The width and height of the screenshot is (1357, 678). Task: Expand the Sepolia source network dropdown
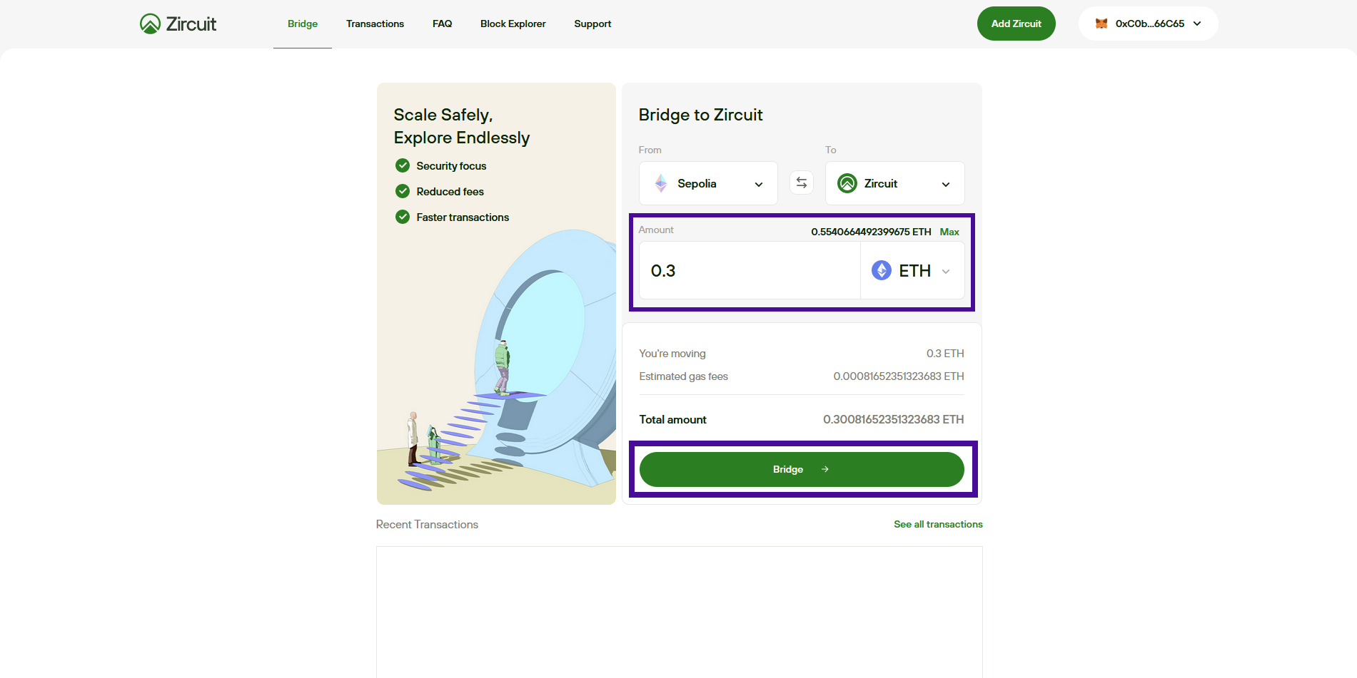[x=758, y=184]
